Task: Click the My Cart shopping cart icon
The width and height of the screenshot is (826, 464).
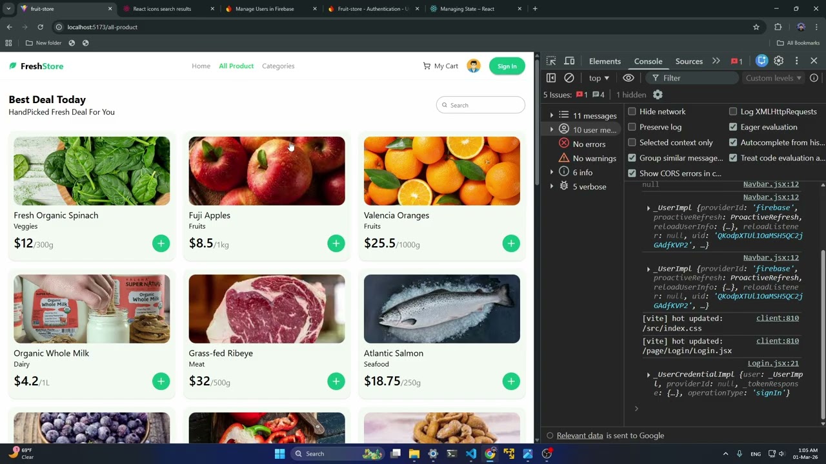Action: click(427, 66)
